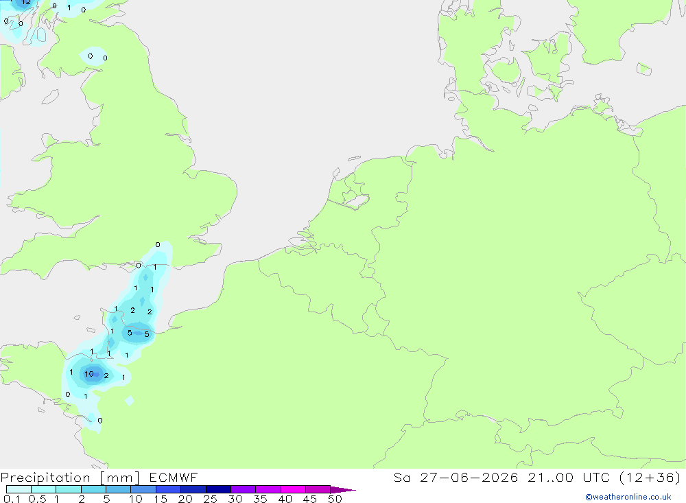Click the word Precipitation in the title
This screenshot has width=686, height=503.
[x=45, y=477]
